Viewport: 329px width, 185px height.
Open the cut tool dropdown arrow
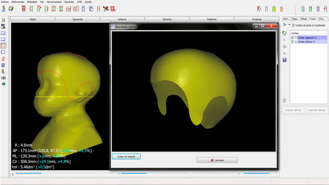pos(290,24)
